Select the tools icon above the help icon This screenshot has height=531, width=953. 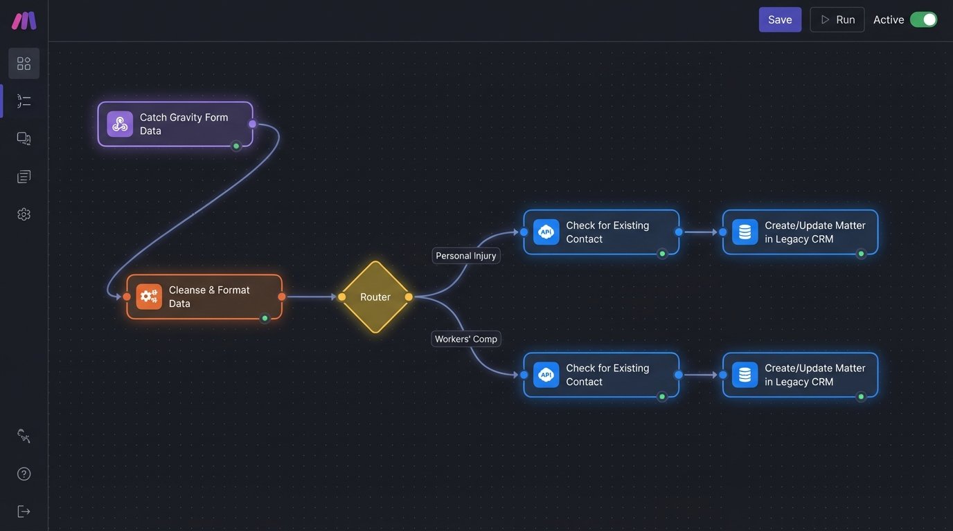pos(24,436)
